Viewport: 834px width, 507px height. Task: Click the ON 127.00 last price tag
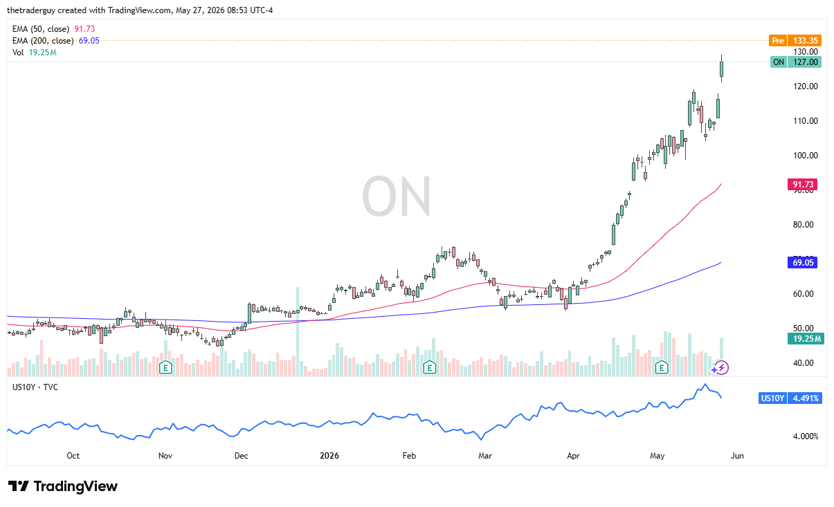coord(795,62)
